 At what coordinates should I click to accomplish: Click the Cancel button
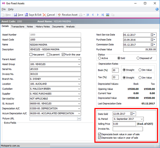(49, 15)
